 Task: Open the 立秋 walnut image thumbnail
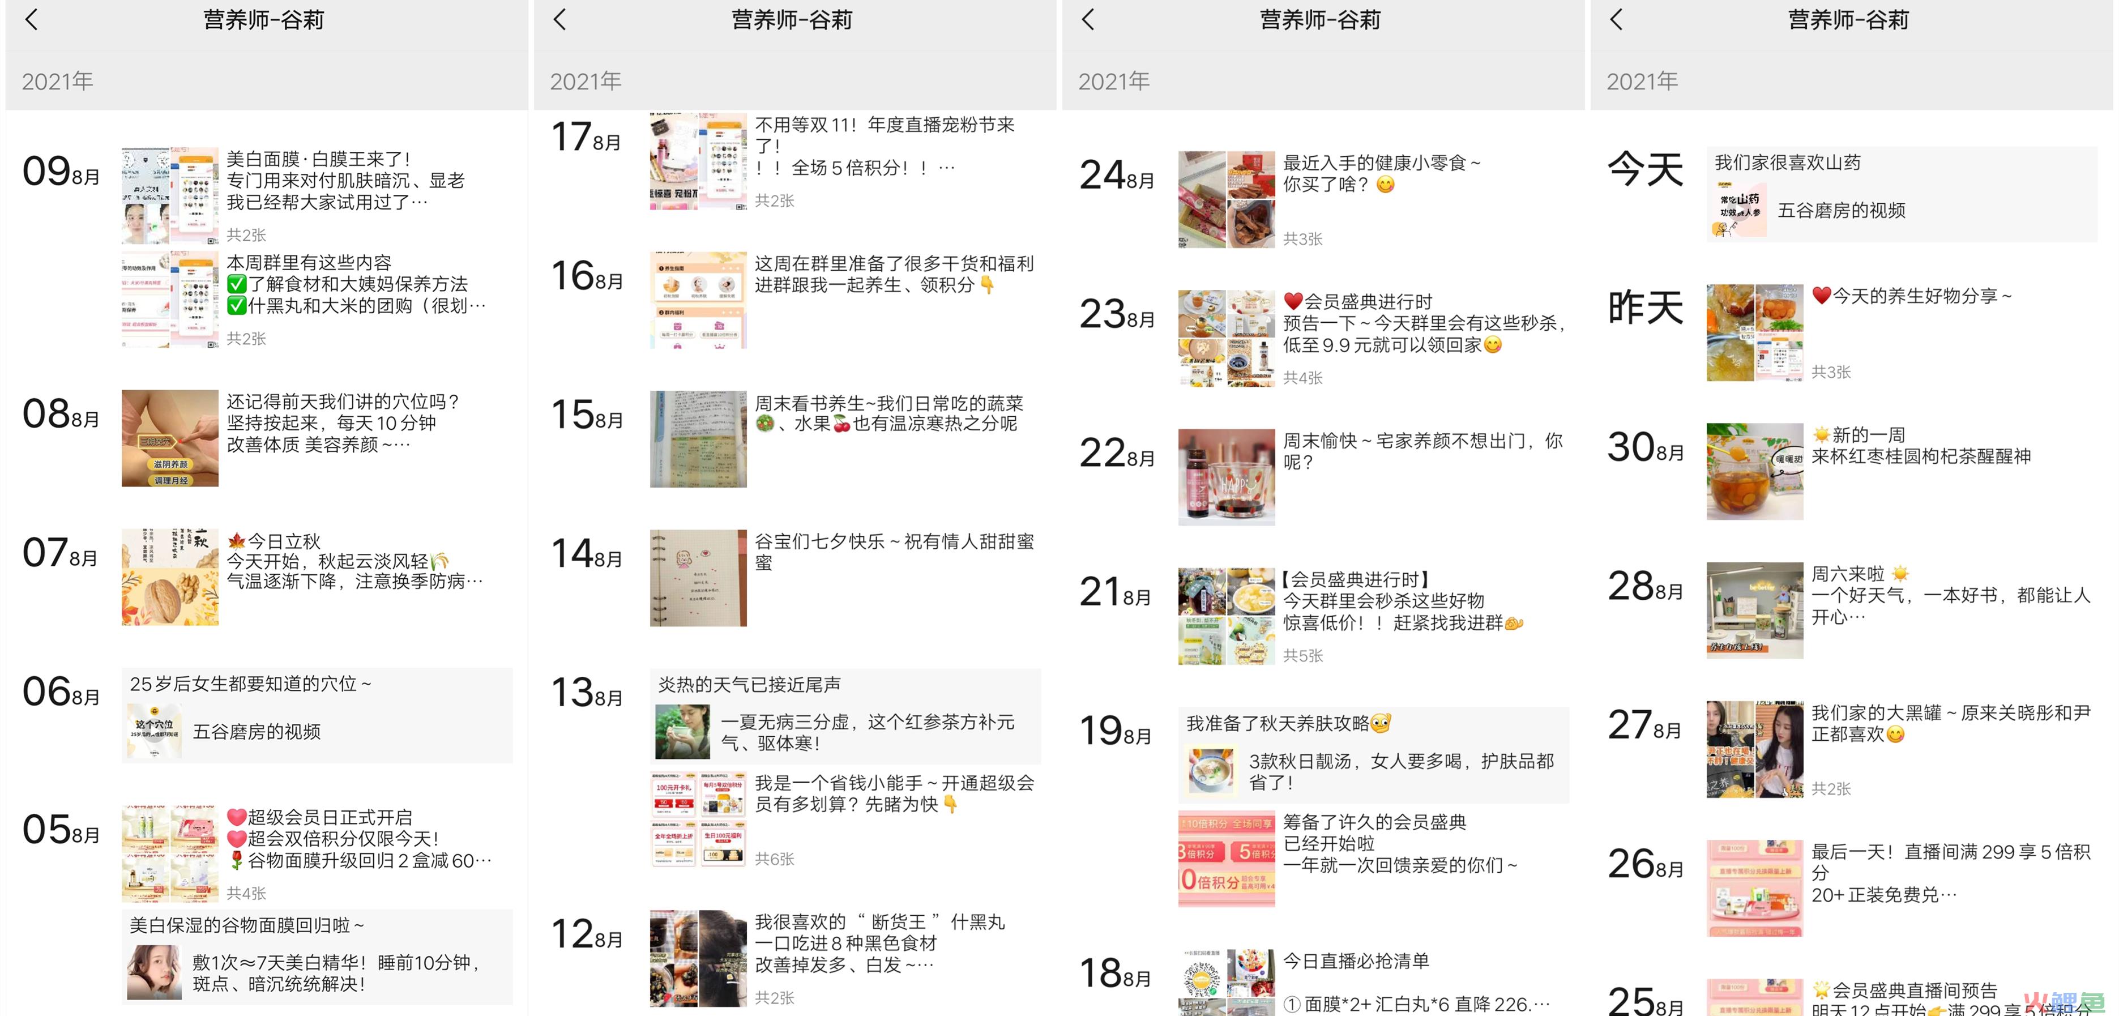tap(170, 578)
